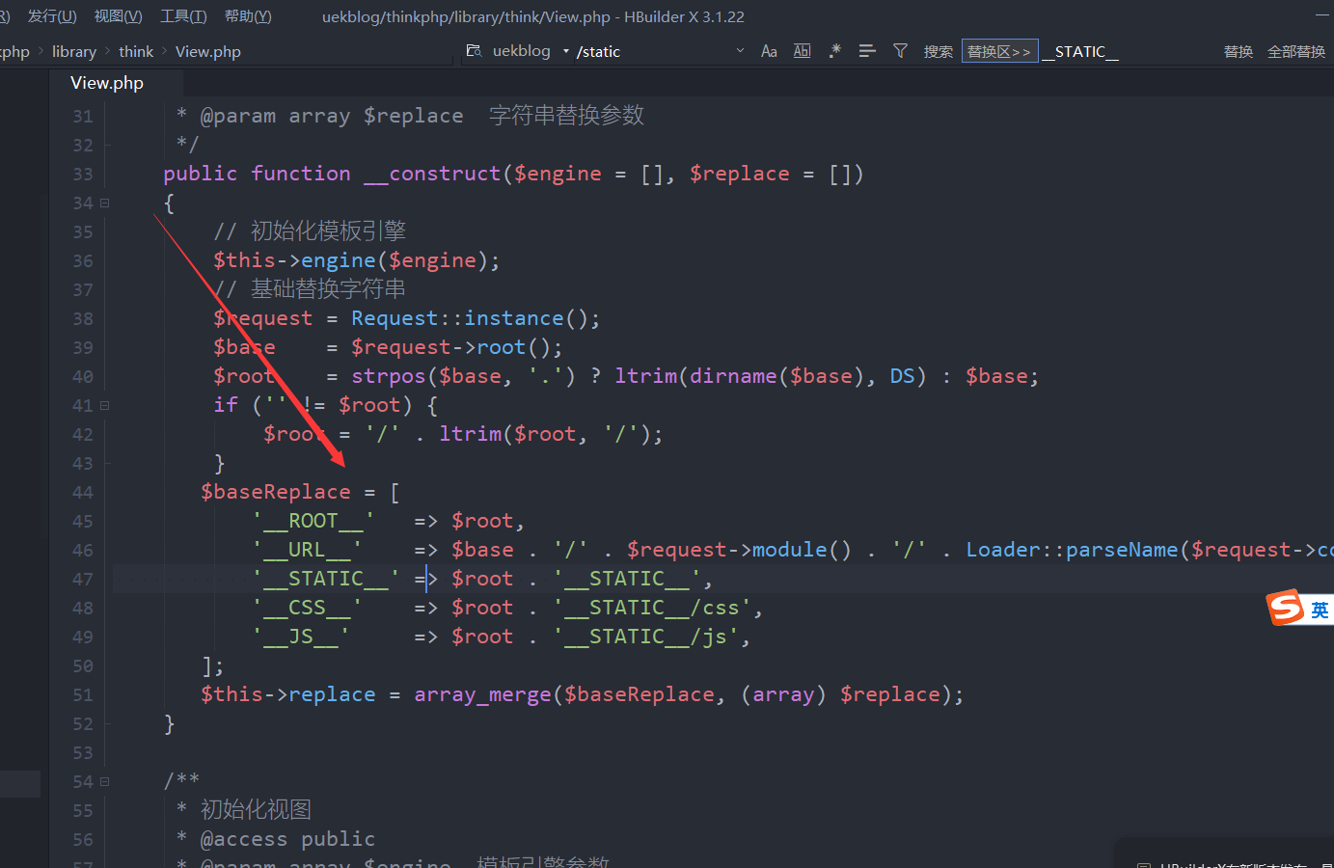Open the 发行(U) menu

[x=52, y=16]
